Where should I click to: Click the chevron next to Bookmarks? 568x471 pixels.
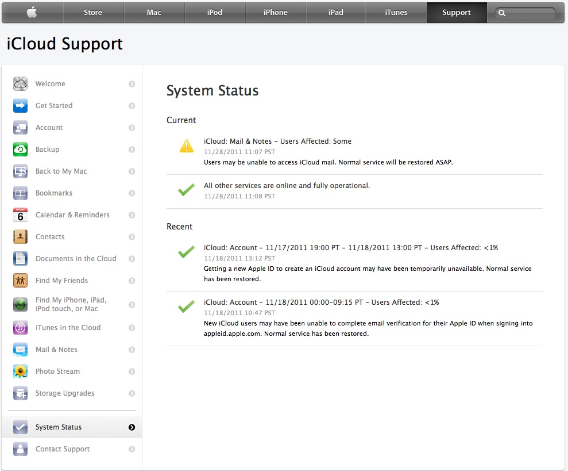point(132,193)
